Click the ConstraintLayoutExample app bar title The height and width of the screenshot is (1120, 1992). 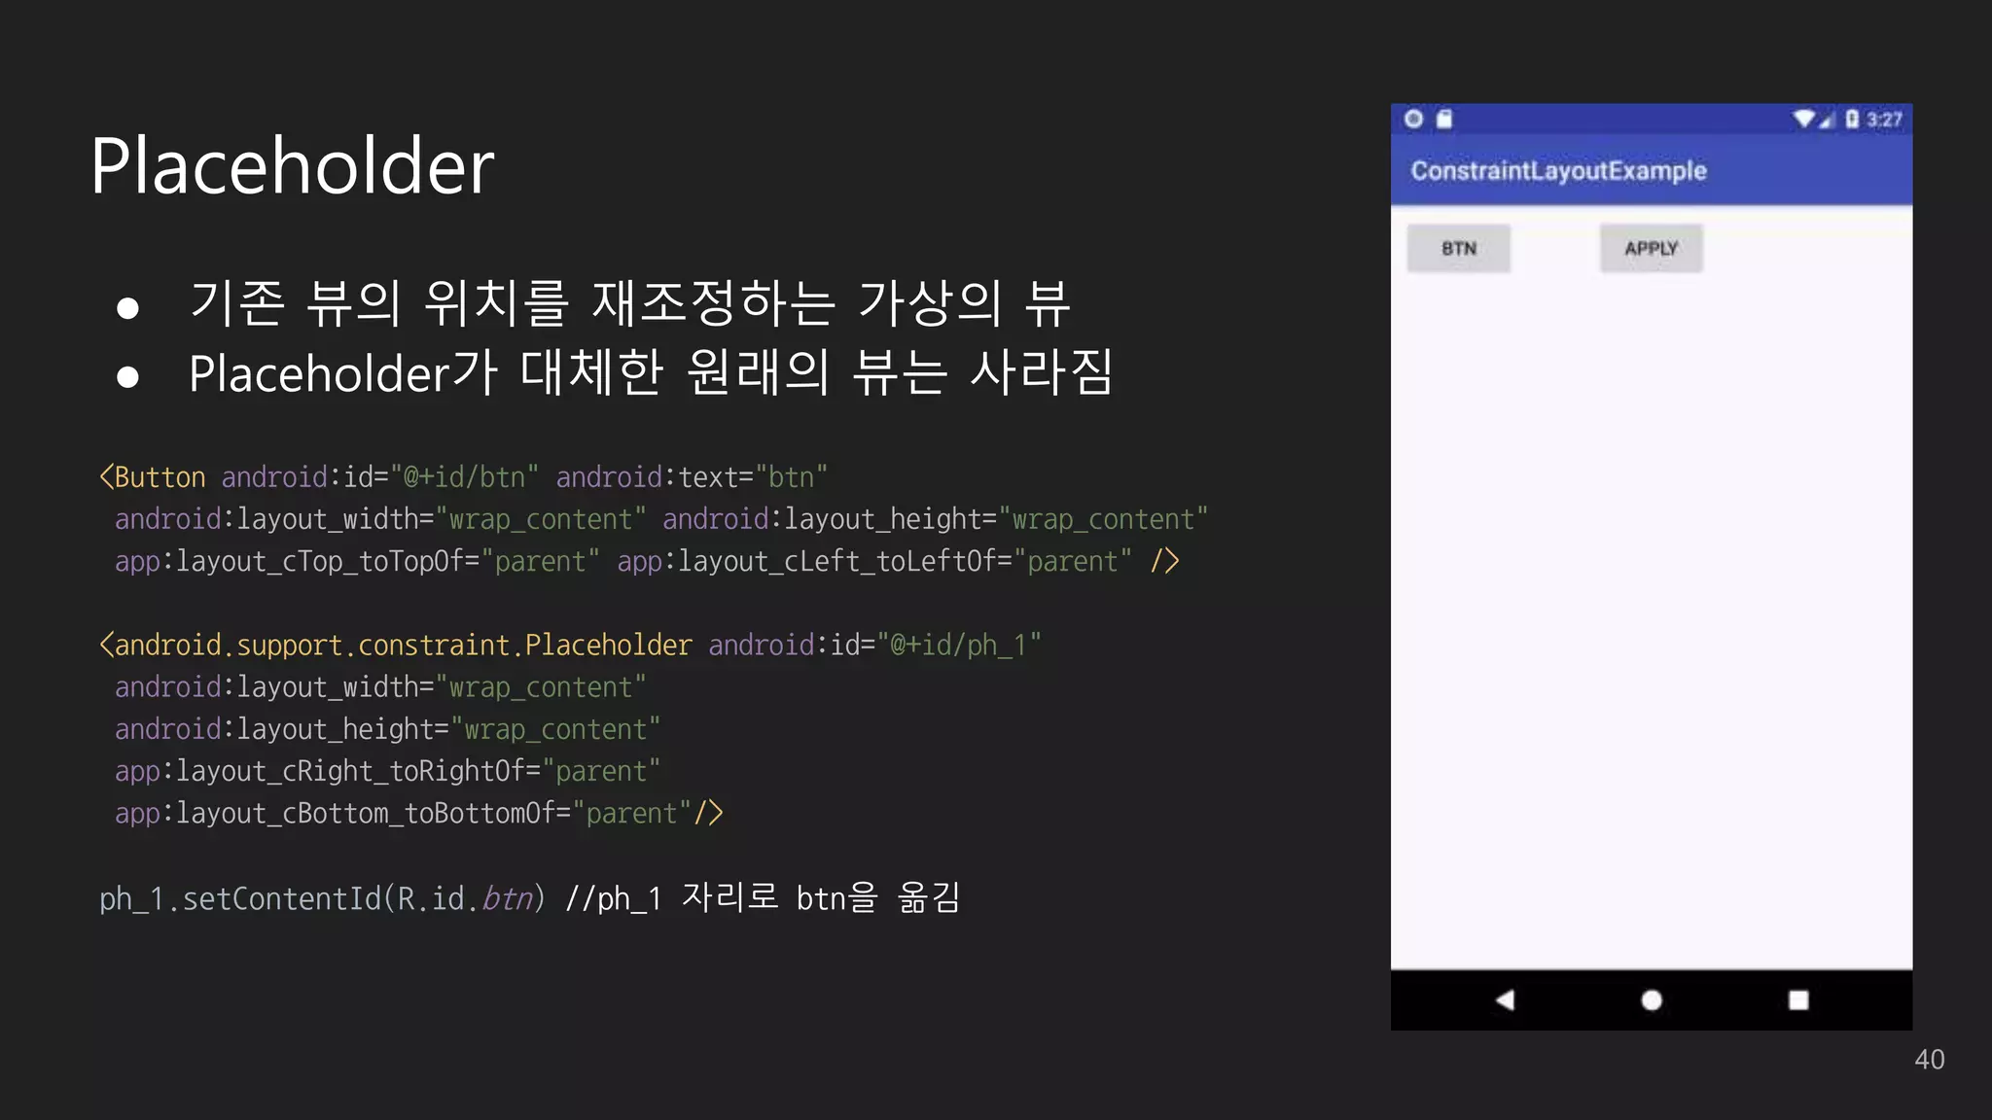click(x=1558, y=171)
